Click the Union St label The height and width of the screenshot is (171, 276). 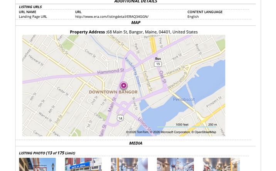144,124
